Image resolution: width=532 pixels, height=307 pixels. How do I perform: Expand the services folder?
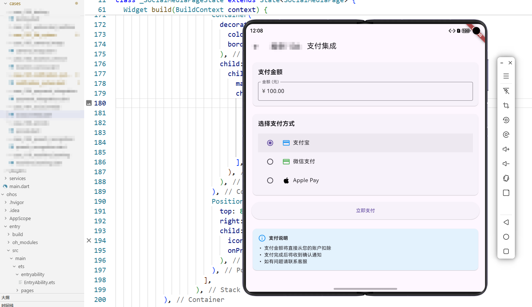pyautogui.click(x=17, y=178)
